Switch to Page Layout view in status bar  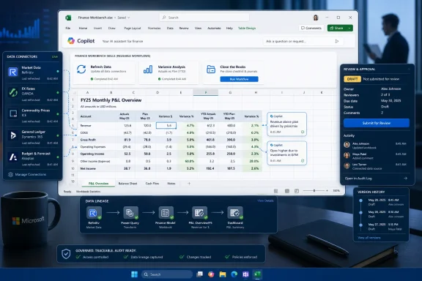pos(287,191)
